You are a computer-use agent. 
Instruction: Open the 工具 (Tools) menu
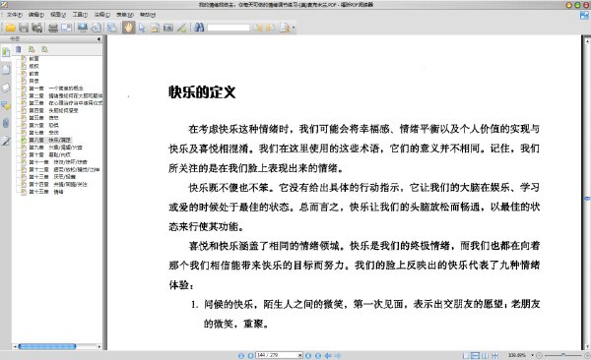coord(80,15)
